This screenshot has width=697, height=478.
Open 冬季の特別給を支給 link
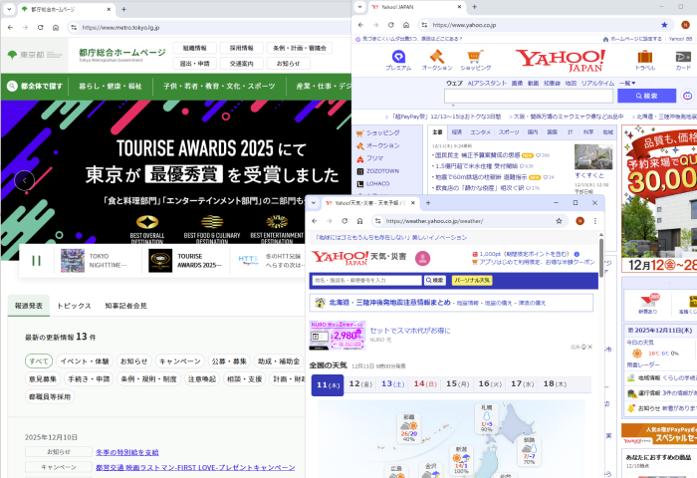127,452
